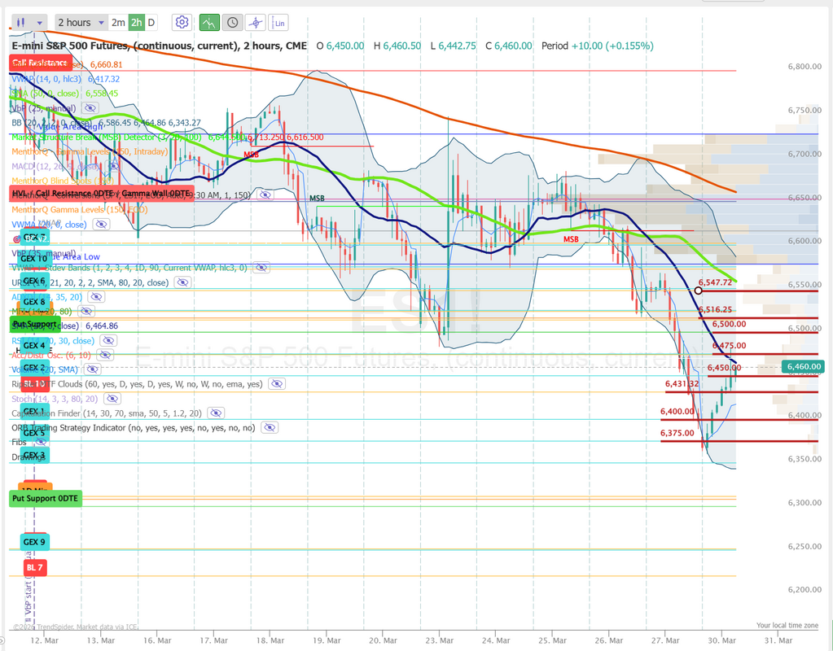The image size is (833, 651).
Task: Click the clock icon in the toolbar
Action: pyautogui.click(x=232, y=22)
